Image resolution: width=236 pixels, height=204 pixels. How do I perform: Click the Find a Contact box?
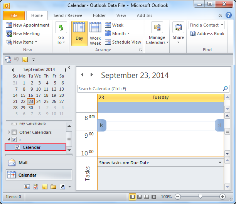(x=207, y=25)
